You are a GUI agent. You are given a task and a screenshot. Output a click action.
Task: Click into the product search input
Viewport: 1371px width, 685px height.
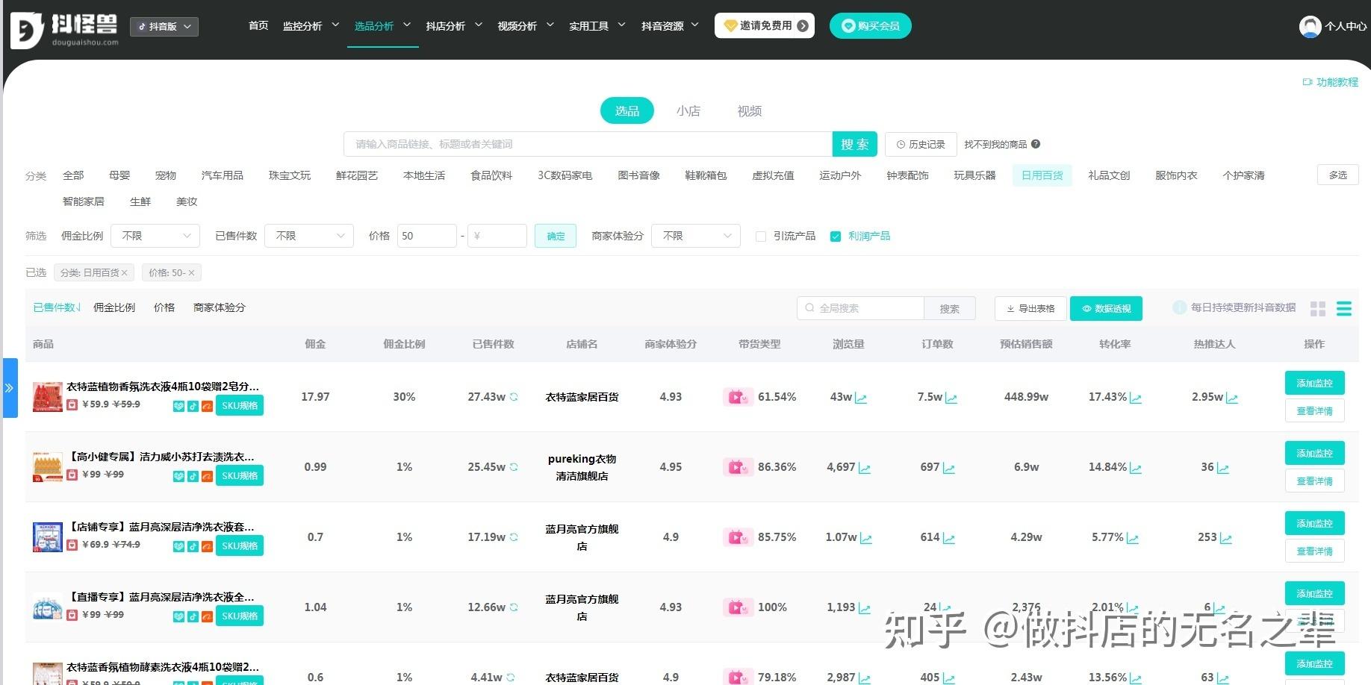(588, 144)
